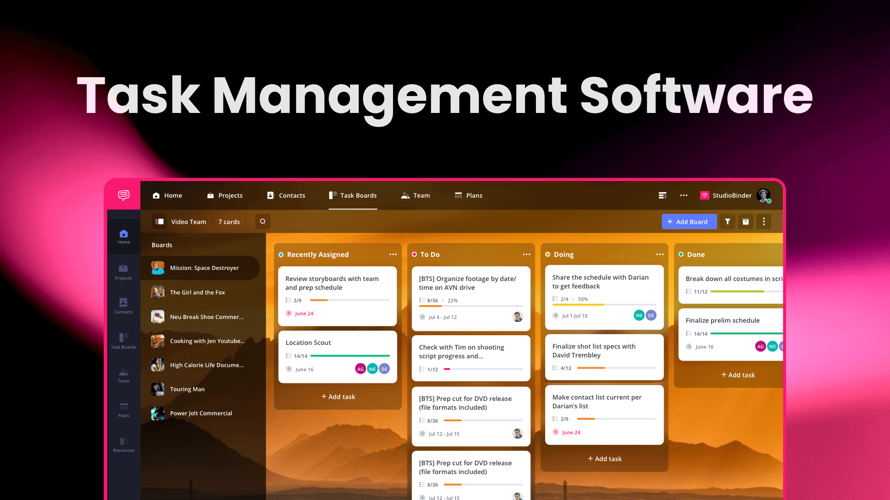Image resolution: width=890 pixels, height=500 pixels.
Task: Toggle the status dot beside Recently Assigned
Action: 280,255
